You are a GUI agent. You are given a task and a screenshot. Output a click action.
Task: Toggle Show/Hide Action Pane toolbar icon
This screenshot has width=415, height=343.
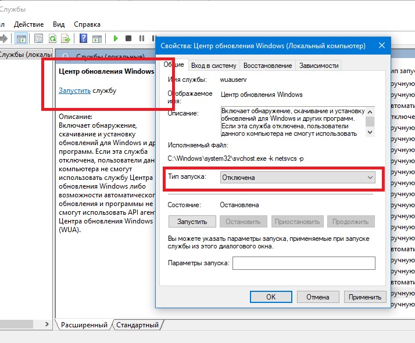tap(97, 38)
